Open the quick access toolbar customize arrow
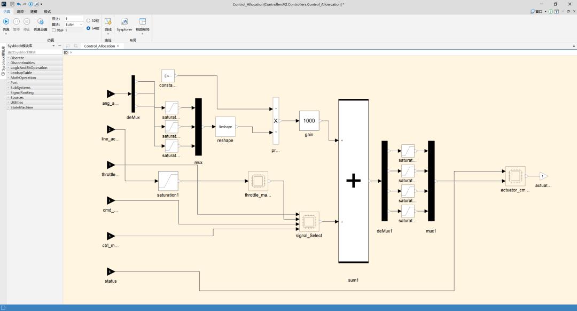This screenshot has height=311, width=577. coord(42,4)
